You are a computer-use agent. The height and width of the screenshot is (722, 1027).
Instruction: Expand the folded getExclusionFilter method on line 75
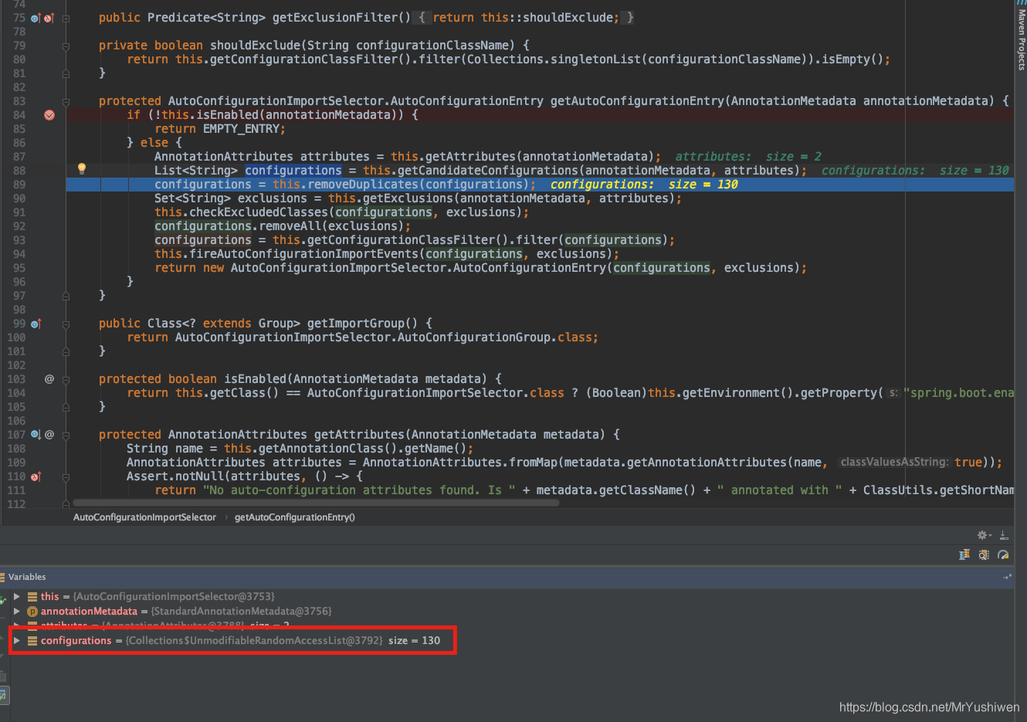click(x=66, y=18)
